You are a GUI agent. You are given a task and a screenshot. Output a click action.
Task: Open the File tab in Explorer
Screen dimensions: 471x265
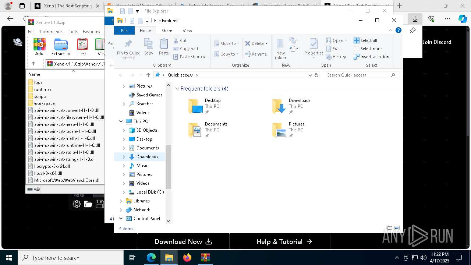click(124, 31)
